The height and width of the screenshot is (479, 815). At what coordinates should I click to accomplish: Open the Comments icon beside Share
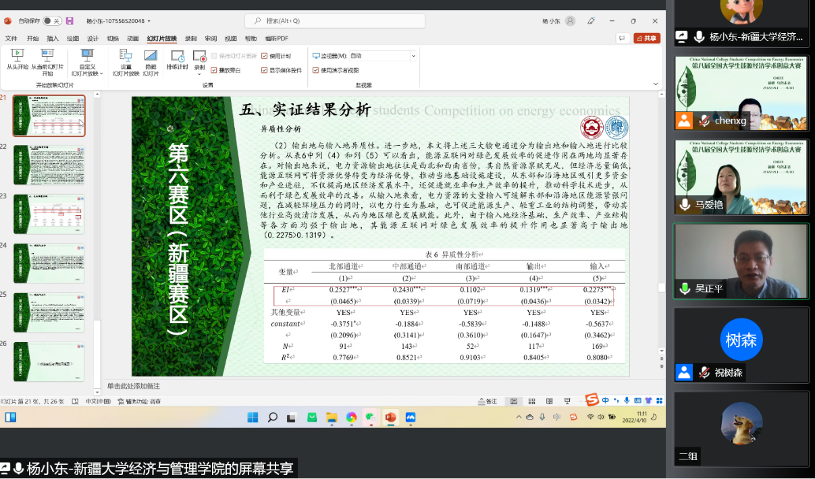pyautogui.click(x=623, y=38)
